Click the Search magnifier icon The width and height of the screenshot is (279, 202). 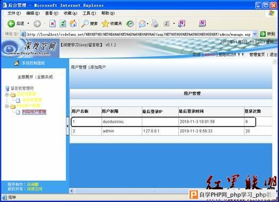tap(85, 24)
